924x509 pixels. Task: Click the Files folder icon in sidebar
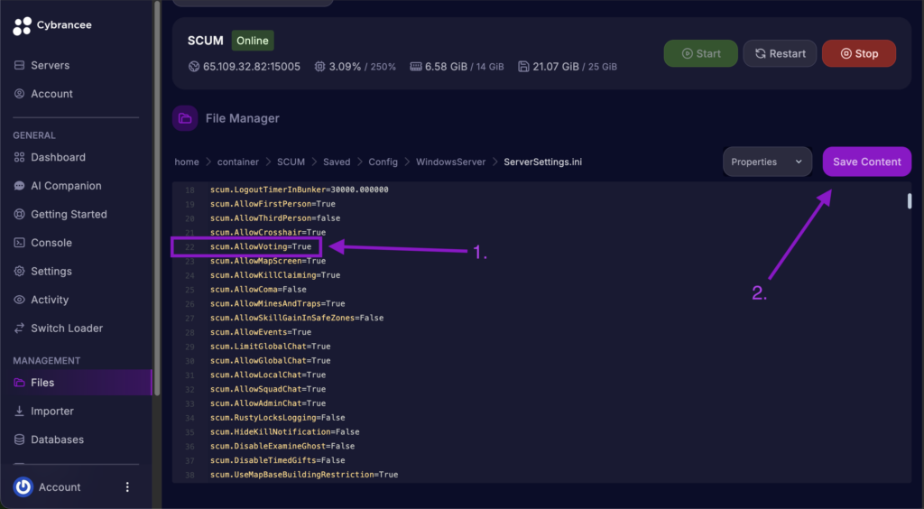[x=20, y=383]
